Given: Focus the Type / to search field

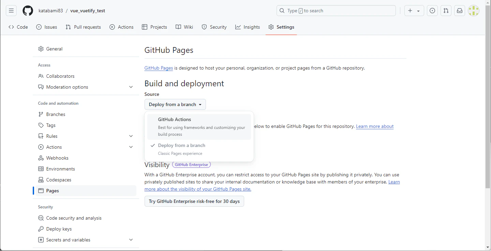Looking at the screenshot, I should (x=336, y=11).
